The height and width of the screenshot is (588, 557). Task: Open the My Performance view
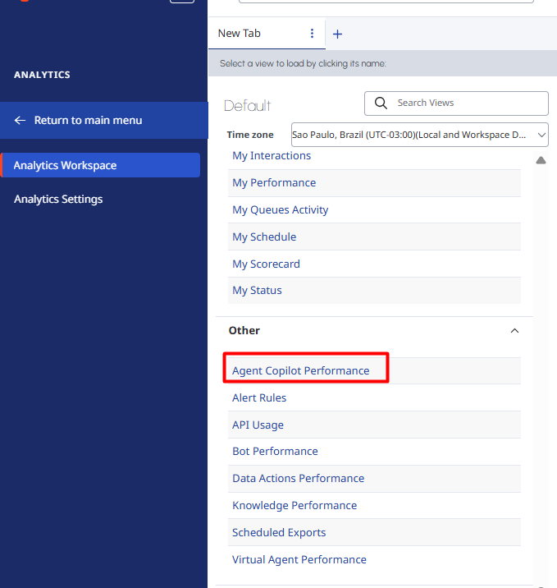pyautogui.click(x=274, y=182)
